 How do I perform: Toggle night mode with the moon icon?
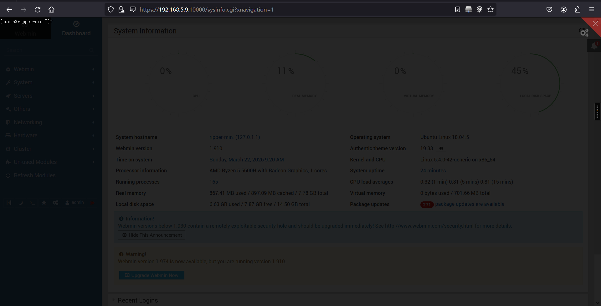[x=21, y=203]
